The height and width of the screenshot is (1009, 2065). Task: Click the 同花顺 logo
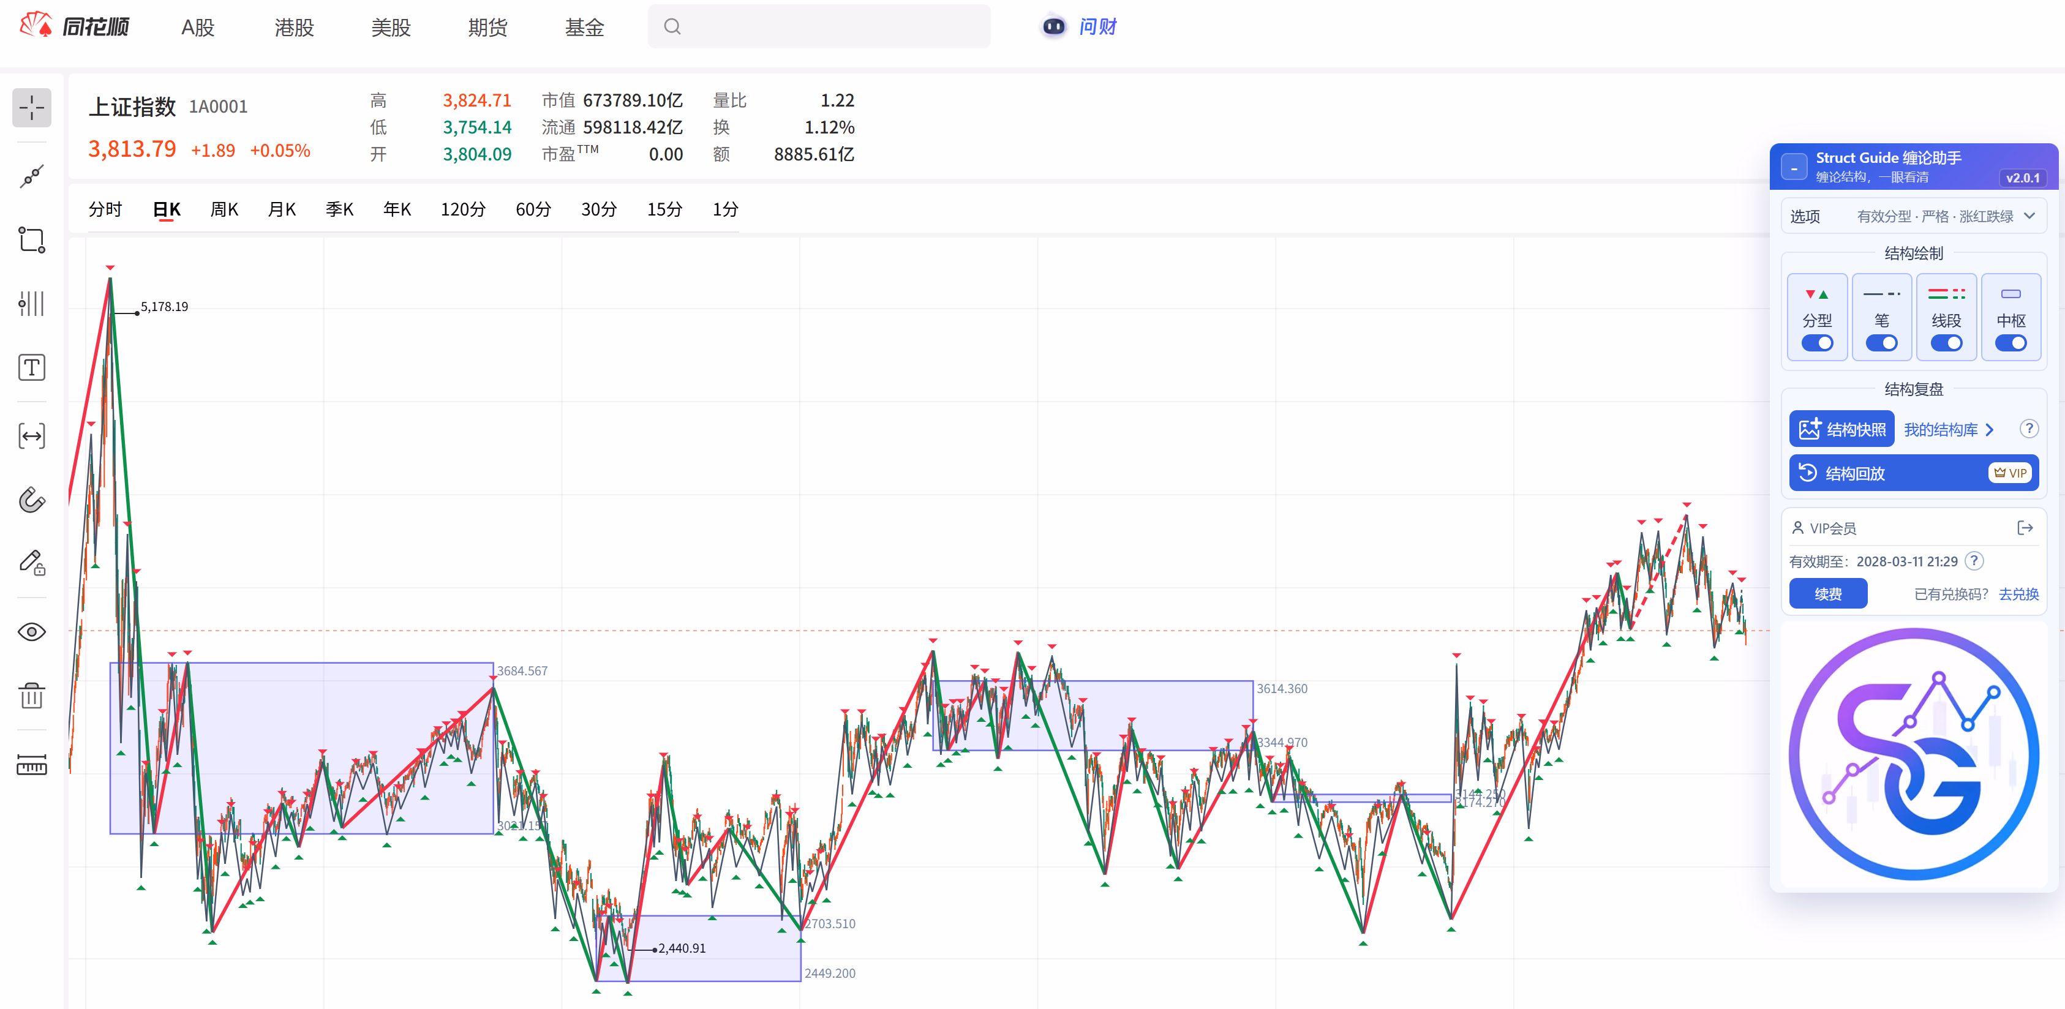point(75,26)
